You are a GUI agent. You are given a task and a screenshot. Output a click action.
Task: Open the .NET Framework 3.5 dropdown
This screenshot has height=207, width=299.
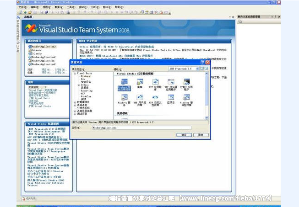[x=197, y=69]
